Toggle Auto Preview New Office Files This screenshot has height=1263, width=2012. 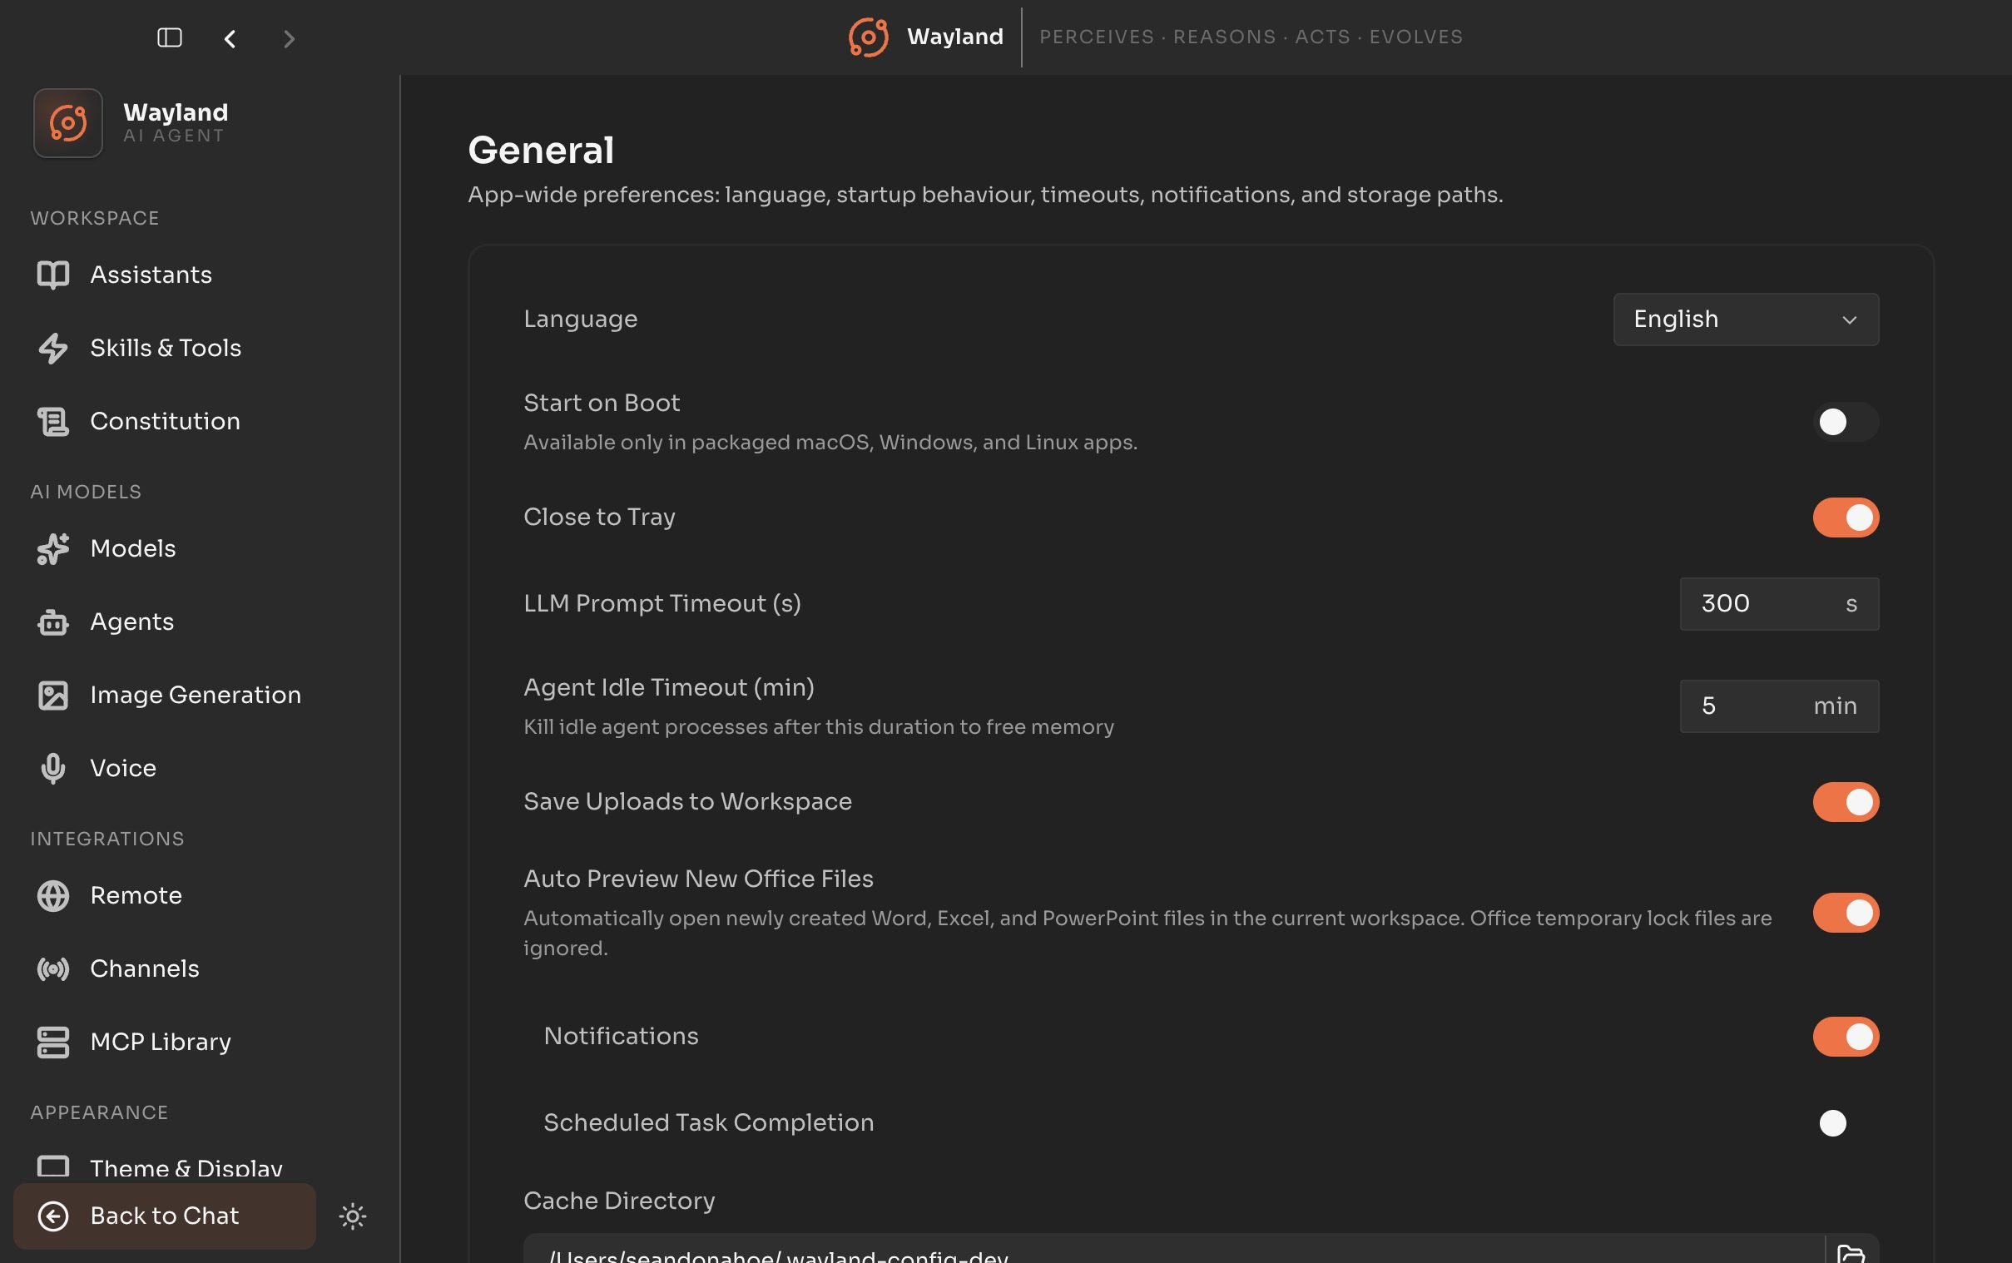1845,913
